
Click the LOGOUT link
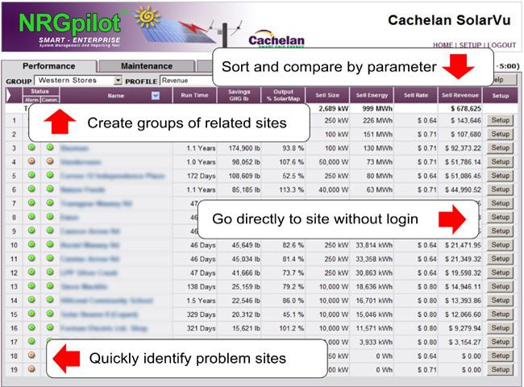(x=500, y=46)
